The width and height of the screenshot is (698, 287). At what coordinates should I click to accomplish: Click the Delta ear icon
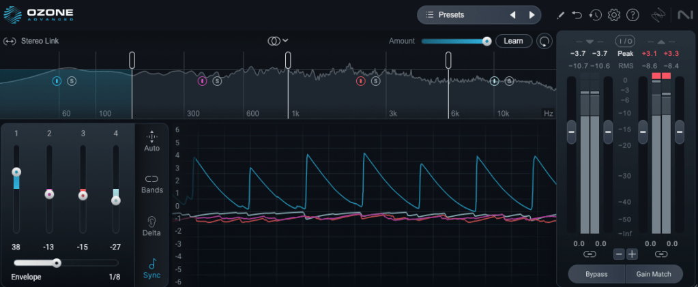[152, 226]
